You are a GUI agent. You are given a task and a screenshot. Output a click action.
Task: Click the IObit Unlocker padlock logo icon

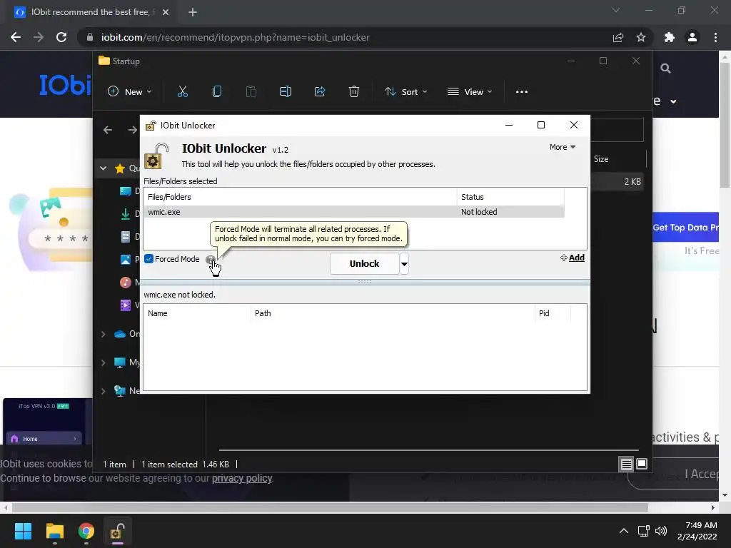[156, 156]
